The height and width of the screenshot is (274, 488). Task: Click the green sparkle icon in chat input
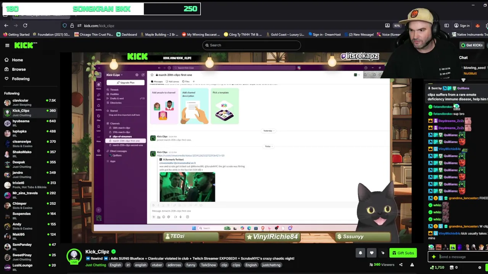pyautogui.click(x=433, y=257)
